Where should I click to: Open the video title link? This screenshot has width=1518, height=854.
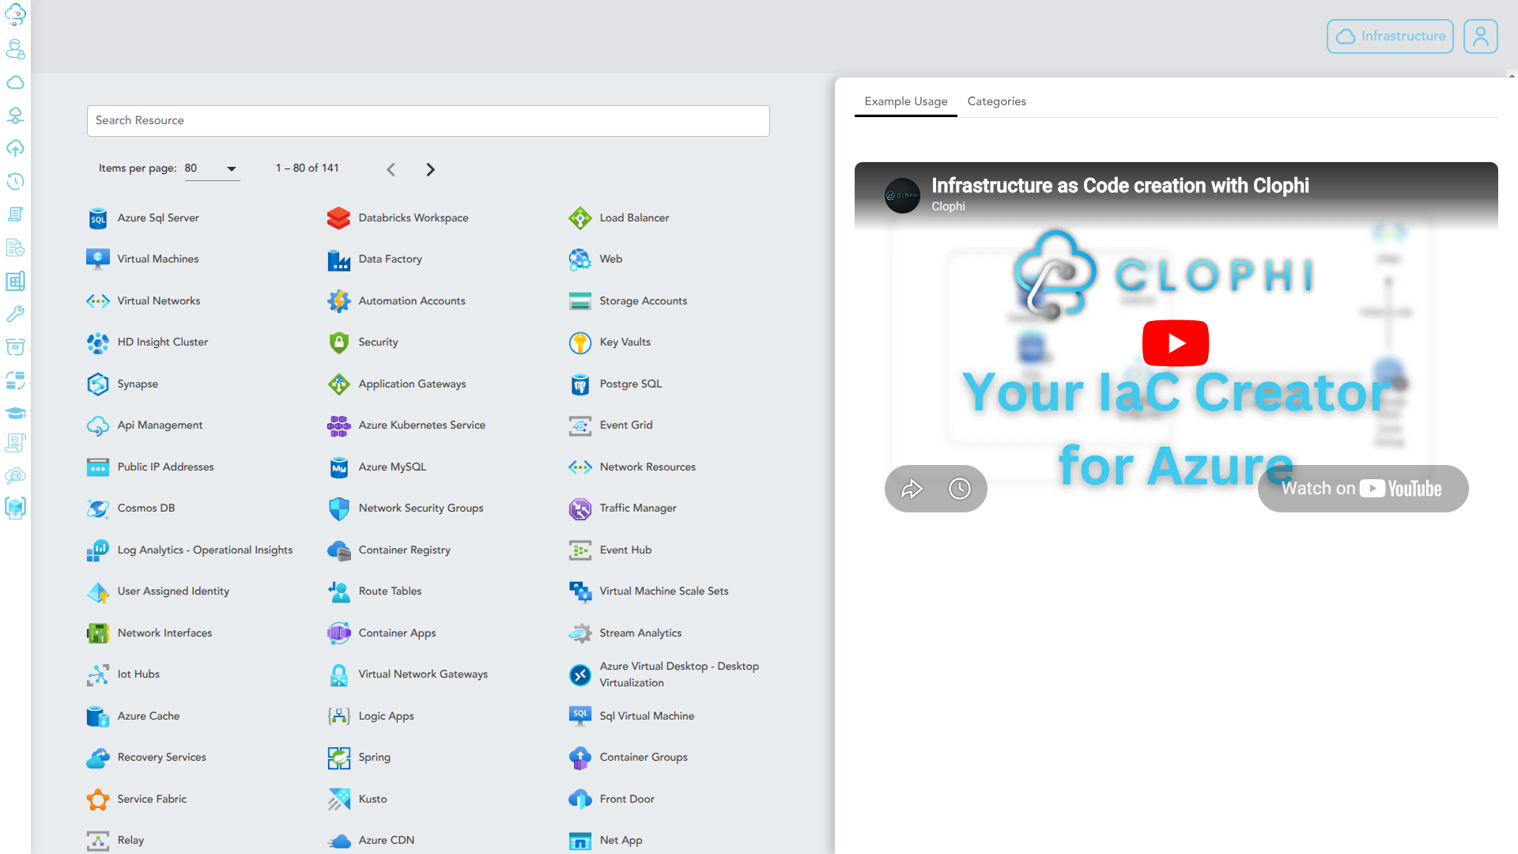tap(1120, 185)
